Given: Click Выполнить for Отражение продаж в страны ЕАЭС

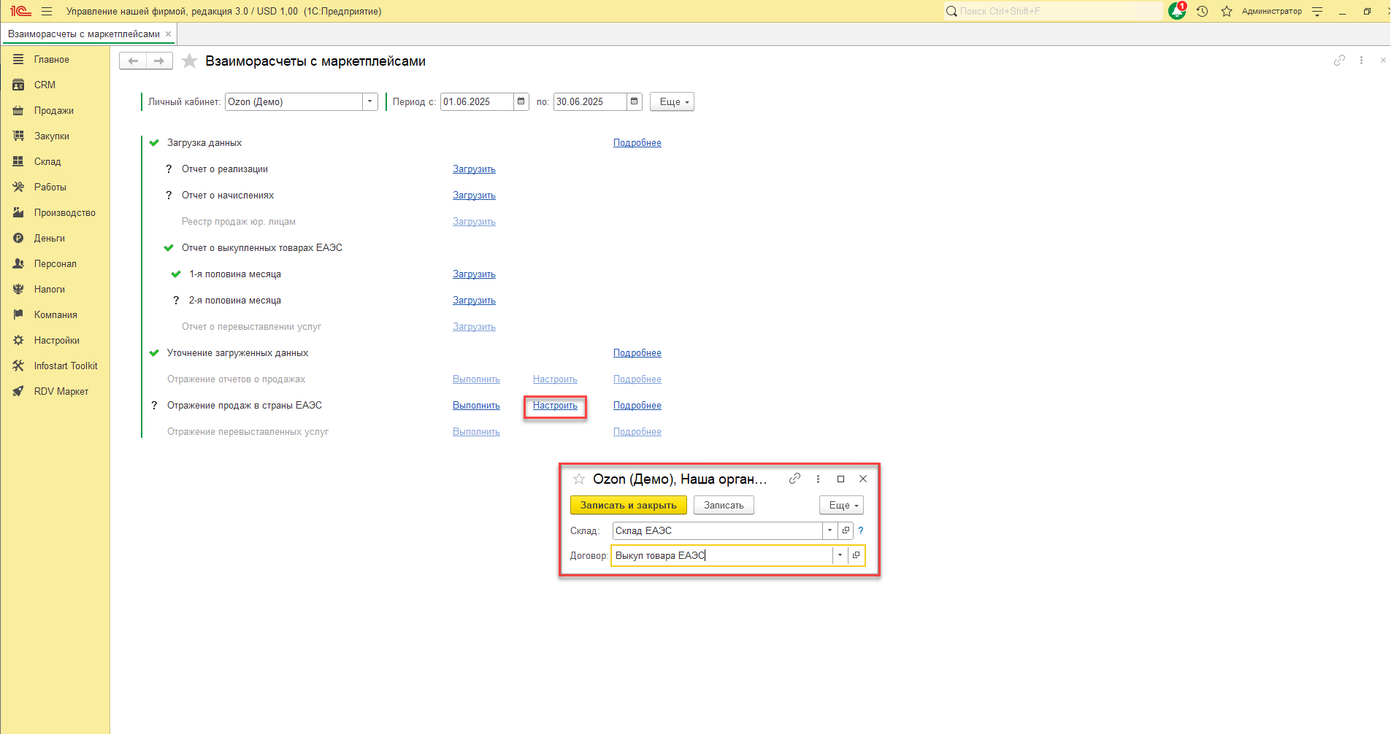Looking at the screenshot, I should [476, 406].
